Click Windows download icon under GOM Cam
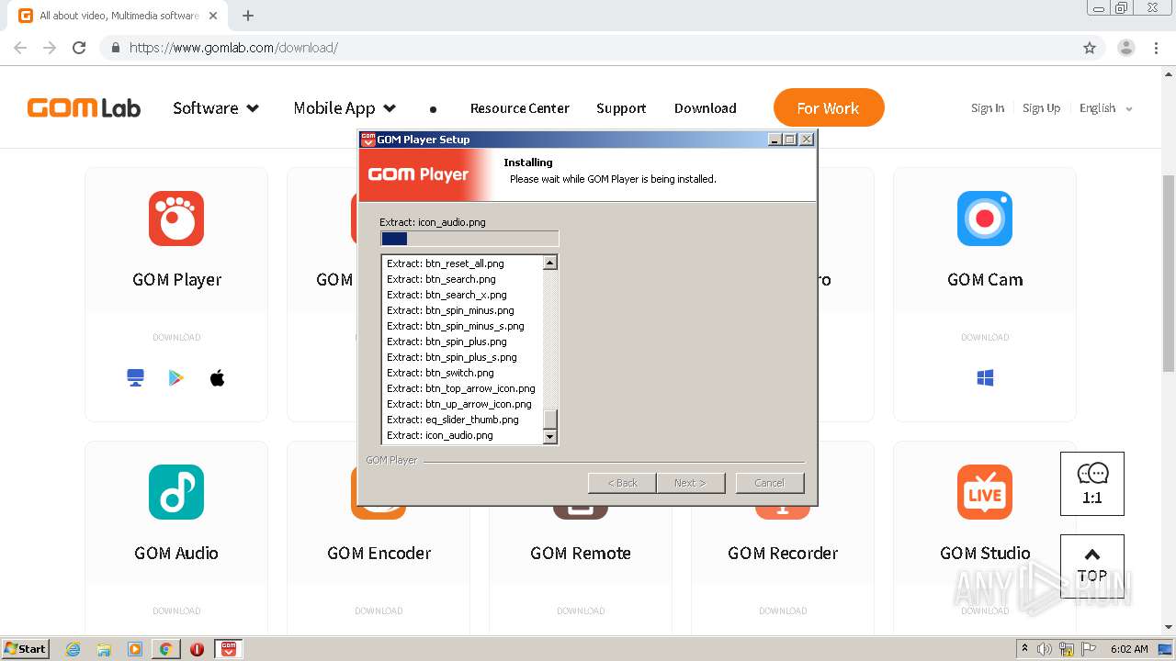Screen dimensions: 1176x661 point(985,378)
